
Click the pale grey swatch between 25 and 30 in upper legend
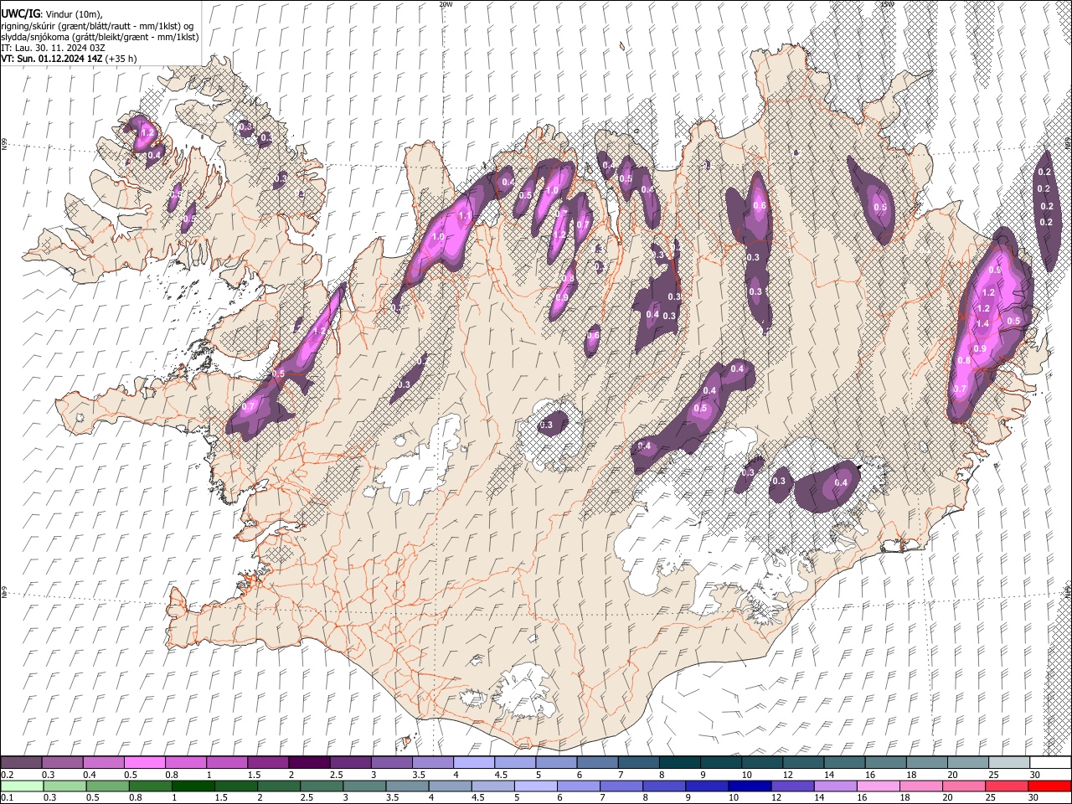click(1008, 763)
